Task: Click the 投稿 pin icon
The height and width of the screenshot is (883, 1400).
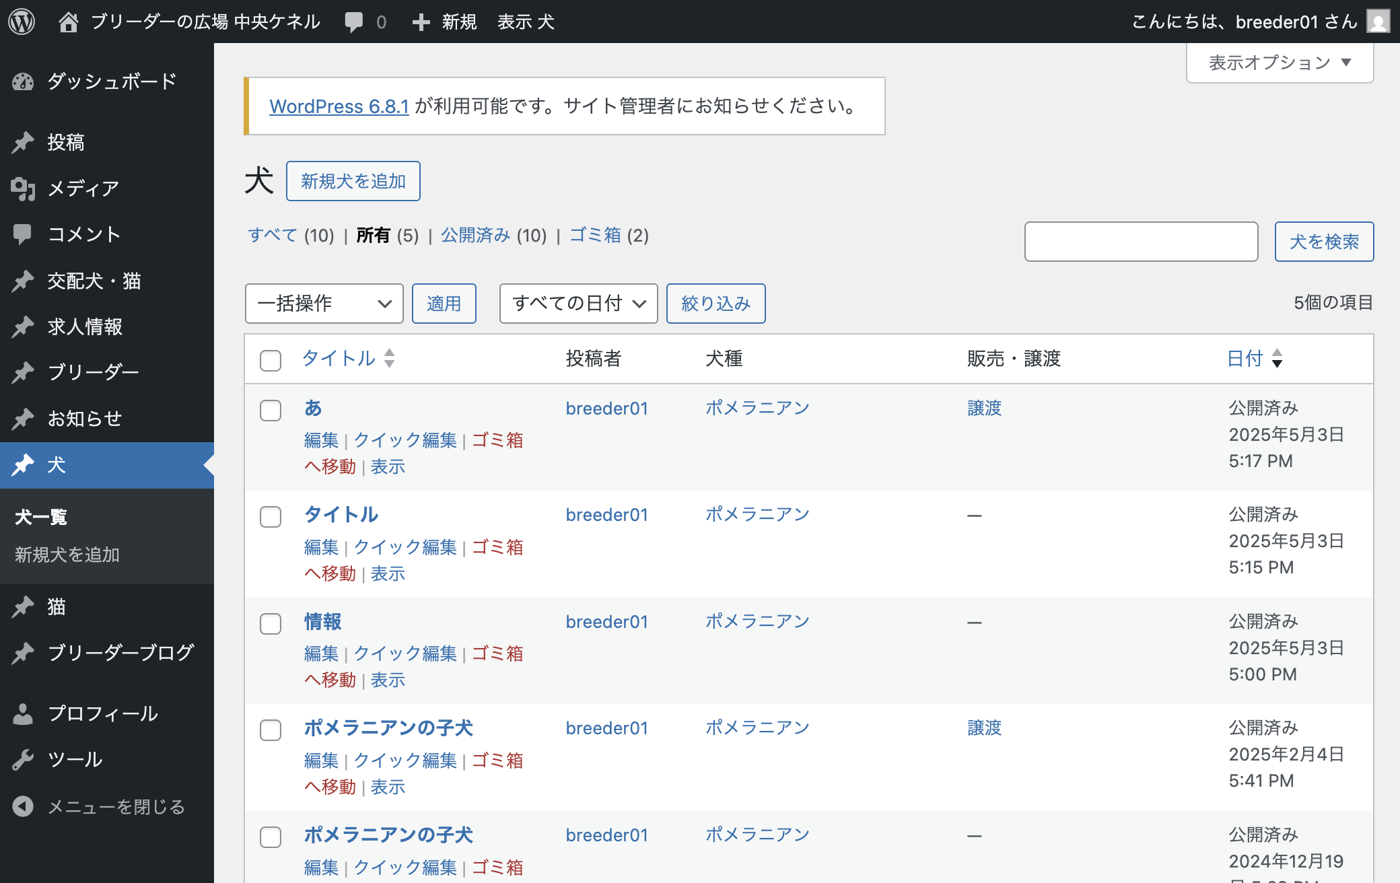Action: tap(23, 142)
